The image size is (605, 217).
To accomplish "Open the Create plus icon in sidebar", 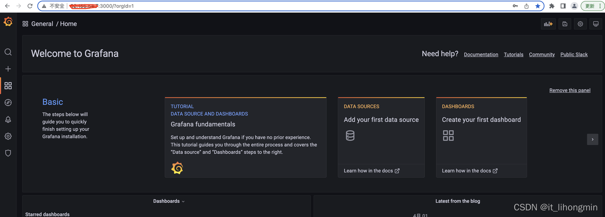I will [8, 69].
